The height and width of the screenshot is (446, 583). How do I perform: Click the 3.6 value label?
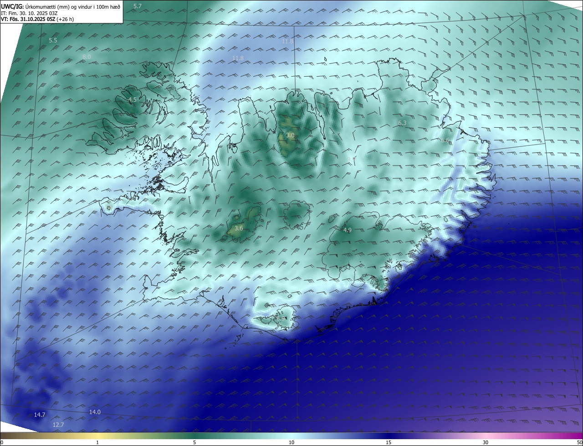[239, 228]
